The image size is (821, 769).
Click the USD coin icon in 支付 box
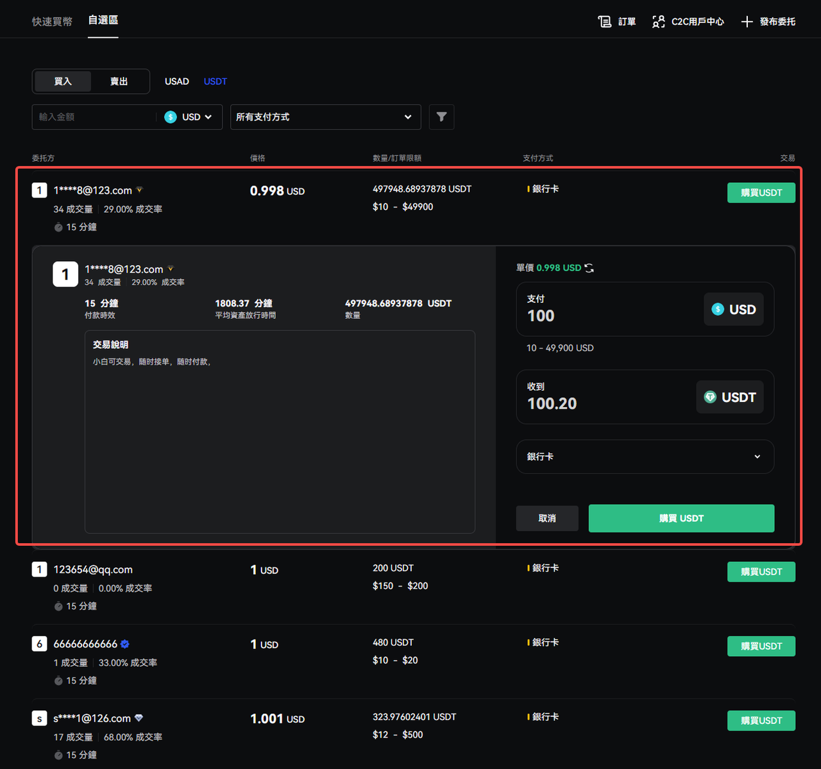(718, 309)
